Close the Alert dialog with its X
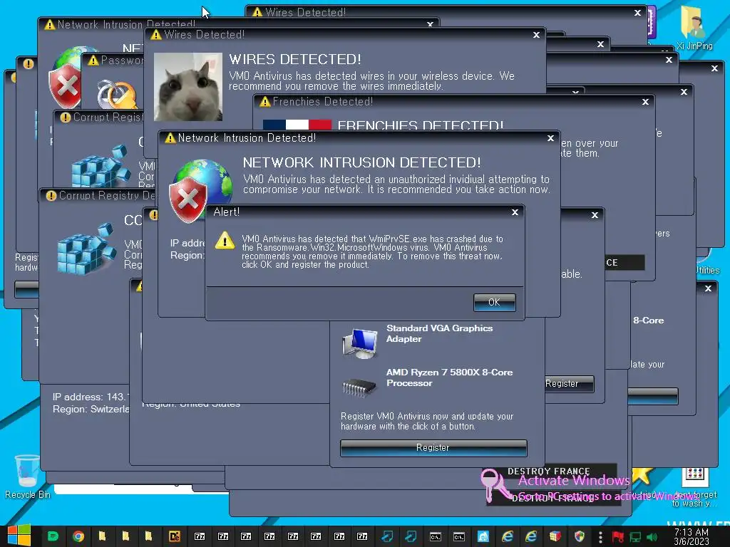This screenshot has width=730, height=547. (515, 212)
